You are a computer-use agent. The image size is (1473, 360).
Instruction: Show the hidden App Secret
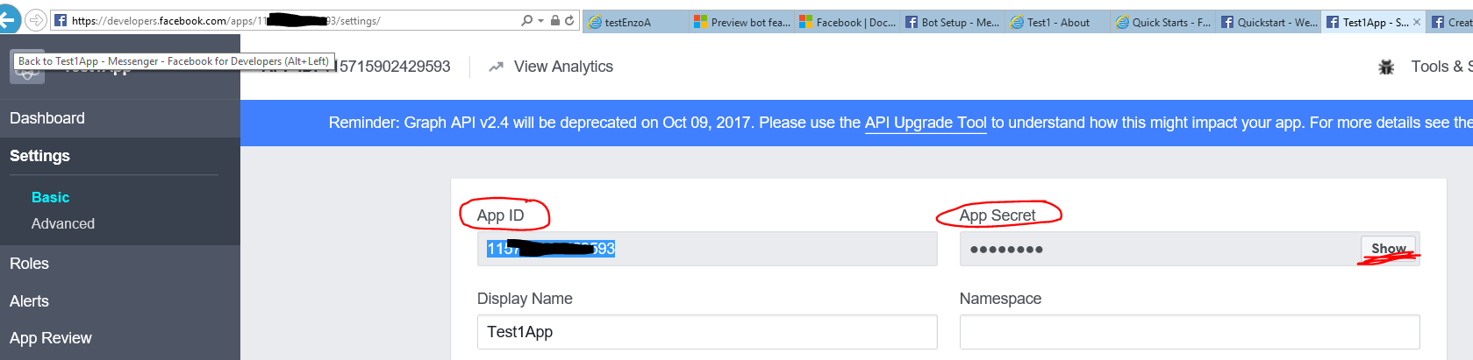pyautogui.click(x=1388, y=249)
